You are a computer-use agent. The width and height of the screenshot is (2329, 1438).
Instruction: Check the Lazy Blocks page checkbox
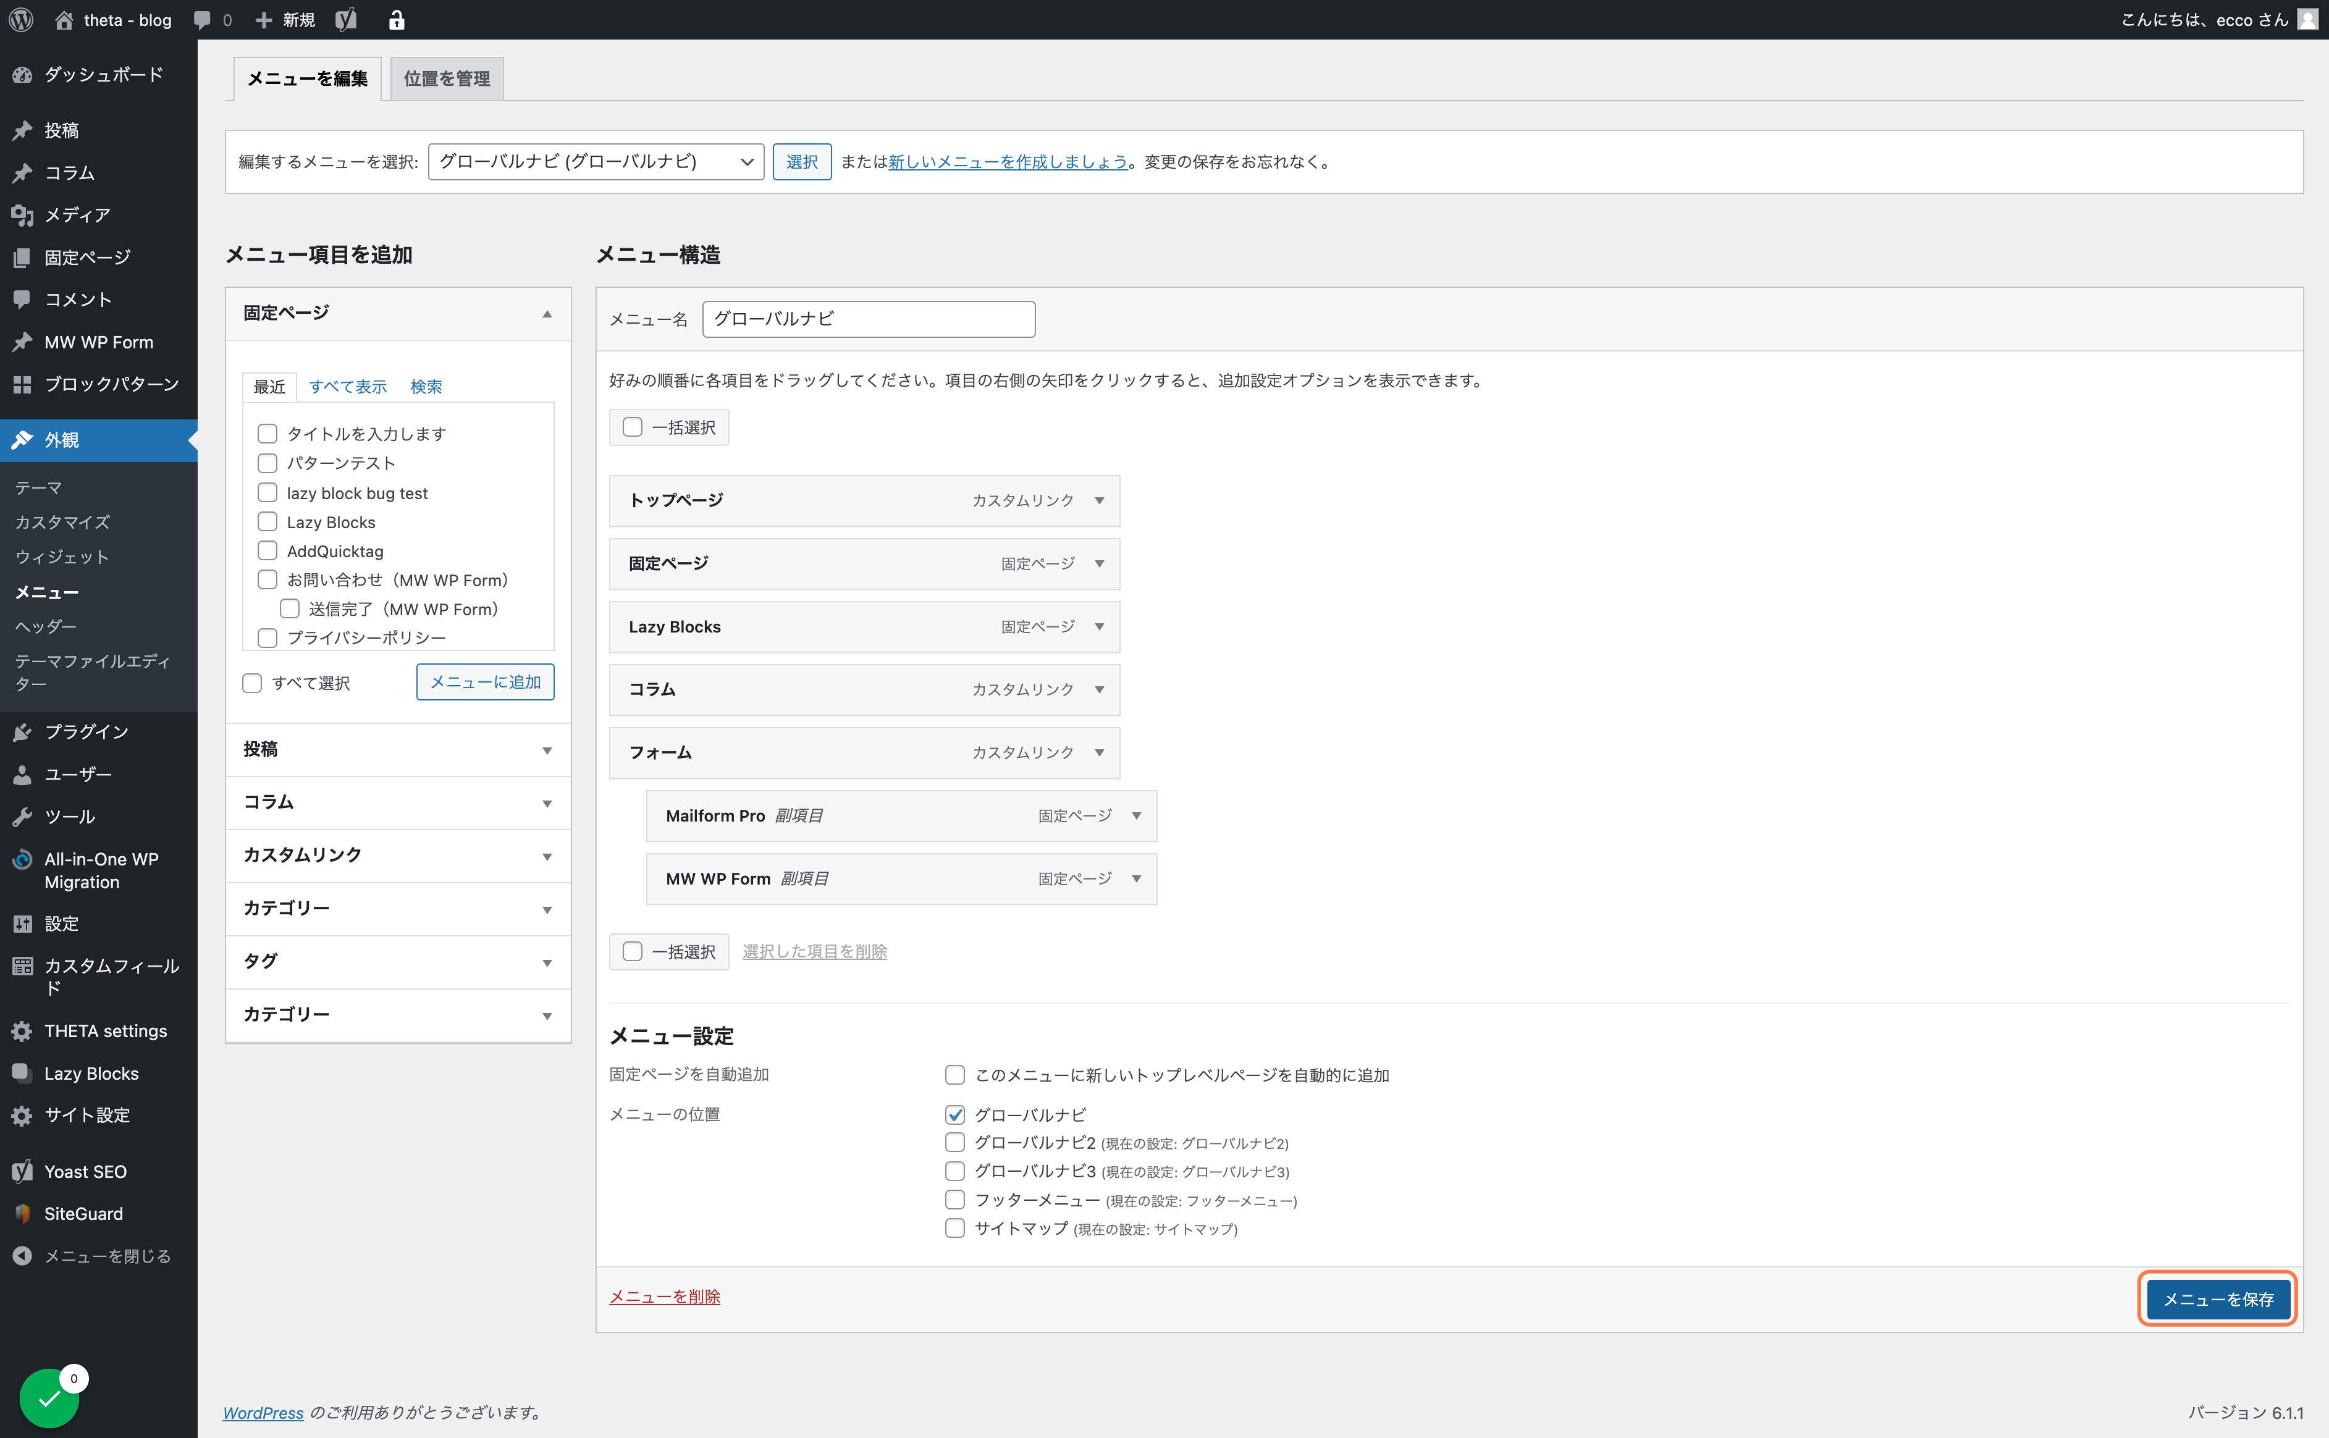[x=267, y=521]
